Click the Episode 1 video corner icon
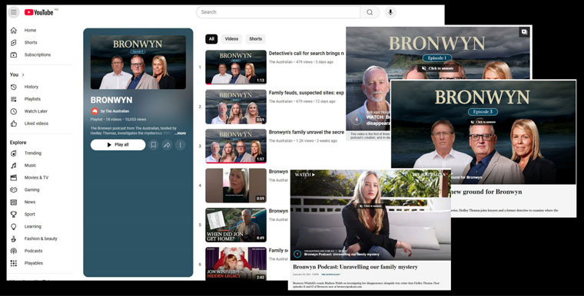 pos(524,32)
